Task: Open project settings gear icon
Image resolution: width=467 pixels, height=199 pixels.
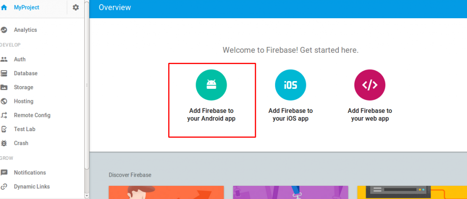Action: pyautogui.click(x=76, y=7)
